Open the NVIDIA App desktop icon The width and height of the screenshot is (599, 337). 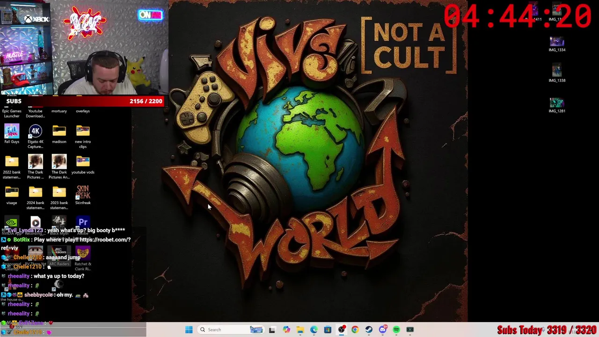click(12, 223)
